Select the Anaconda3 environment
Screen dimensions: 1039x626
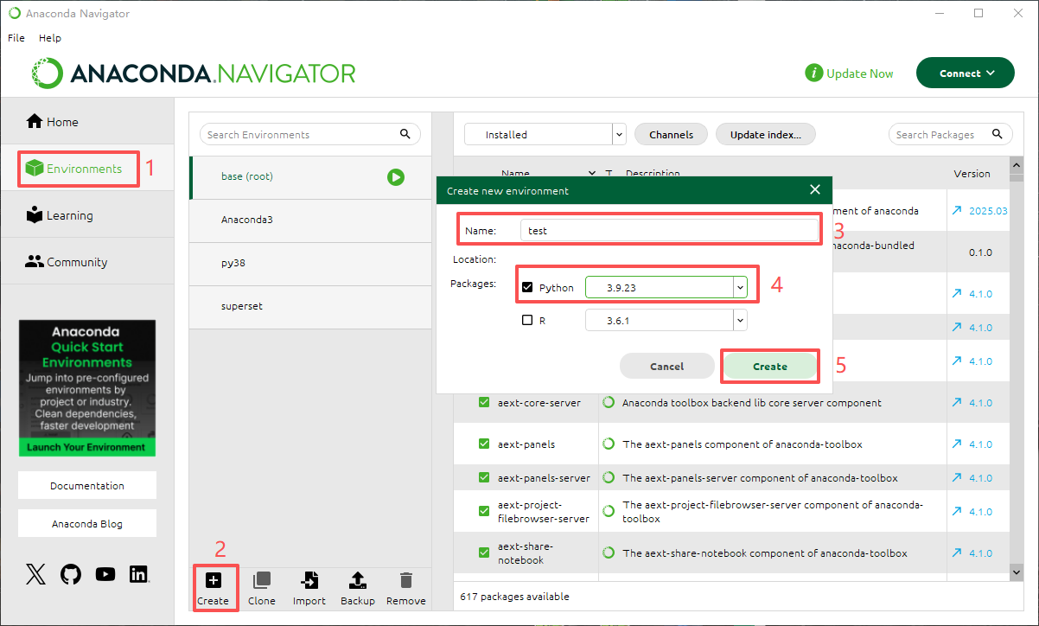(x=310, y=220)
